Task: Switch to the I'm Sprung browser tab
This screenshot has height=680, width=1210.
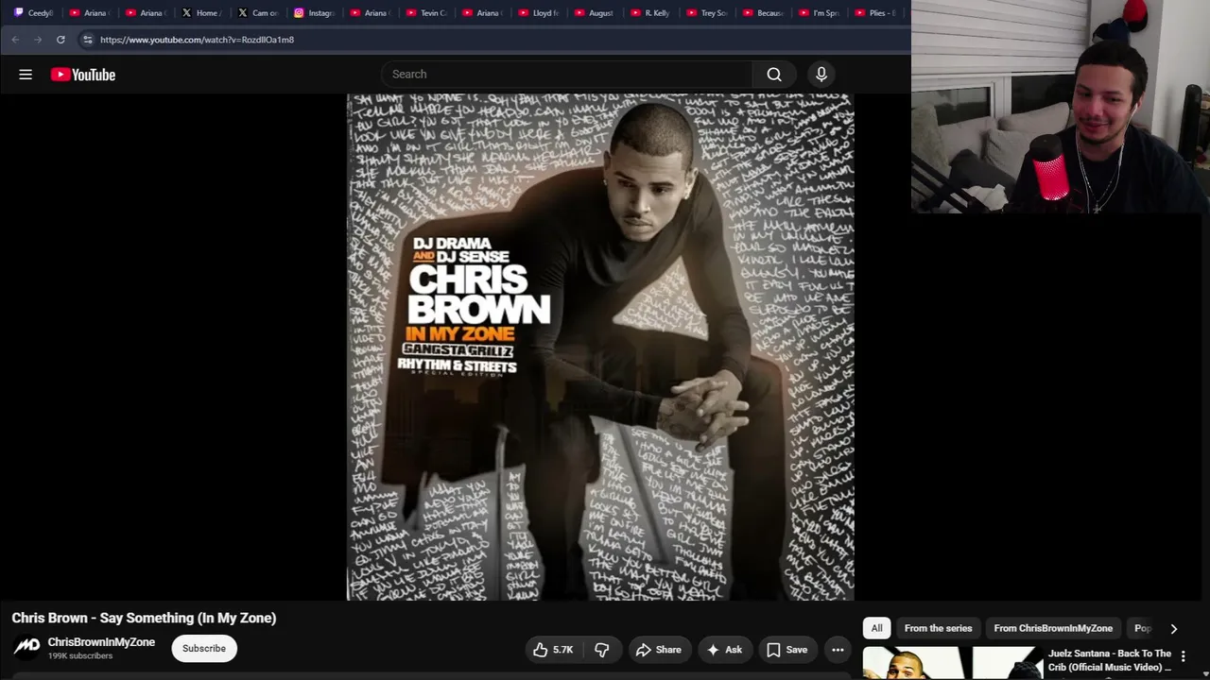Action: coord(819,13)
